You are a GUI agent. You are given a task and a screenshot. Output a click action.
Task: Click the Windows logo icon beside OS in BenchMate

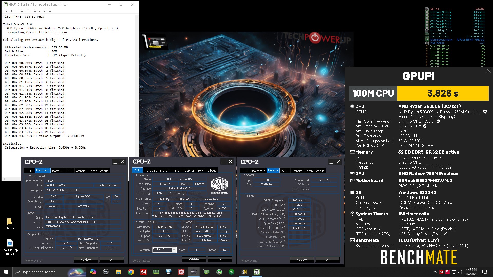click(x=352, y=193)
